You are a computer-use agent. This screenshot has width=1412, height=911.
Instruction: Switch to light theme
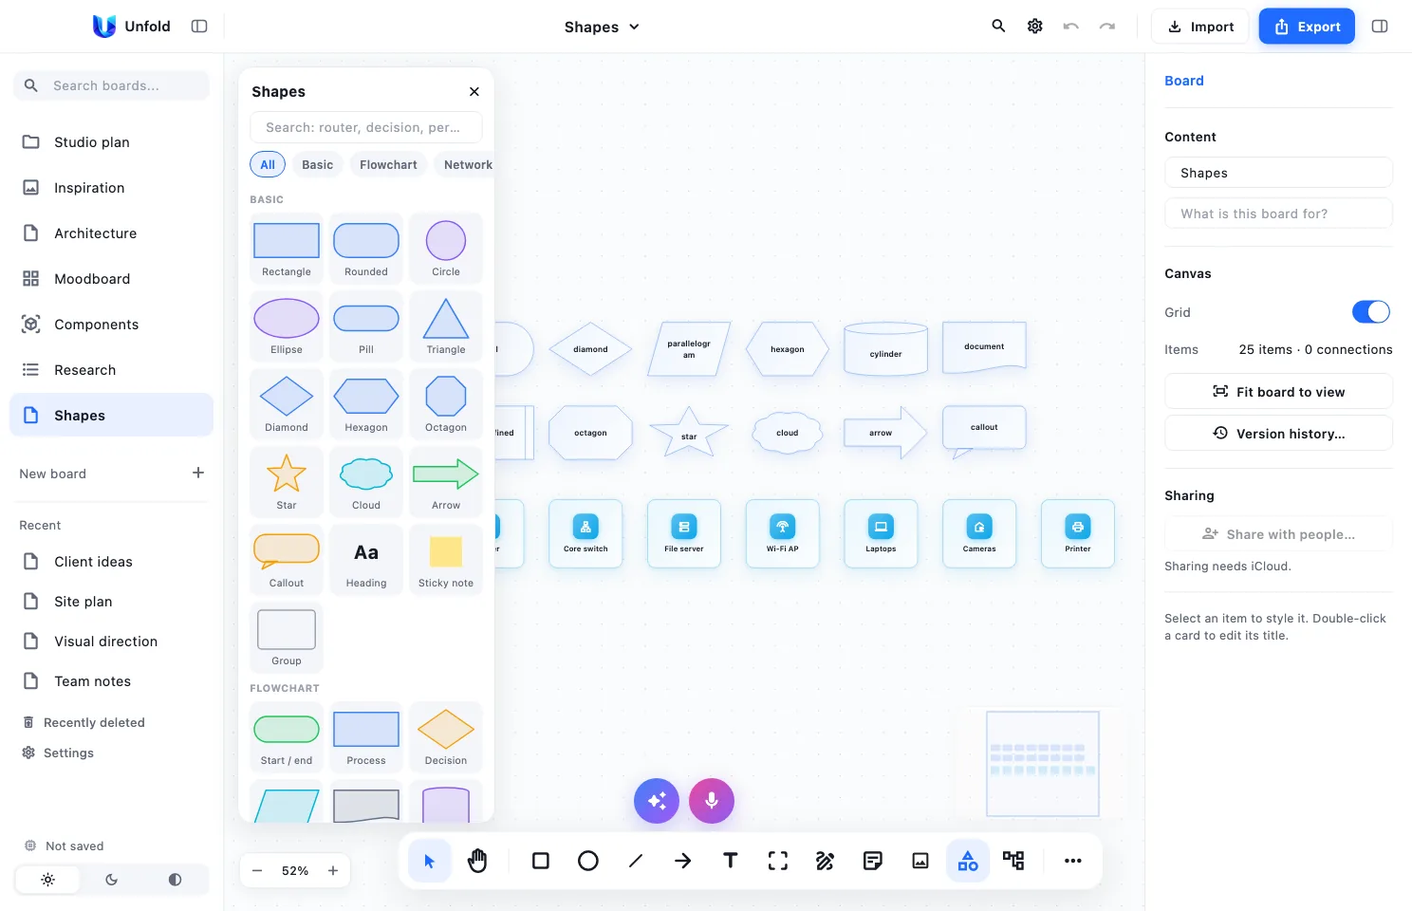(48, 880)
